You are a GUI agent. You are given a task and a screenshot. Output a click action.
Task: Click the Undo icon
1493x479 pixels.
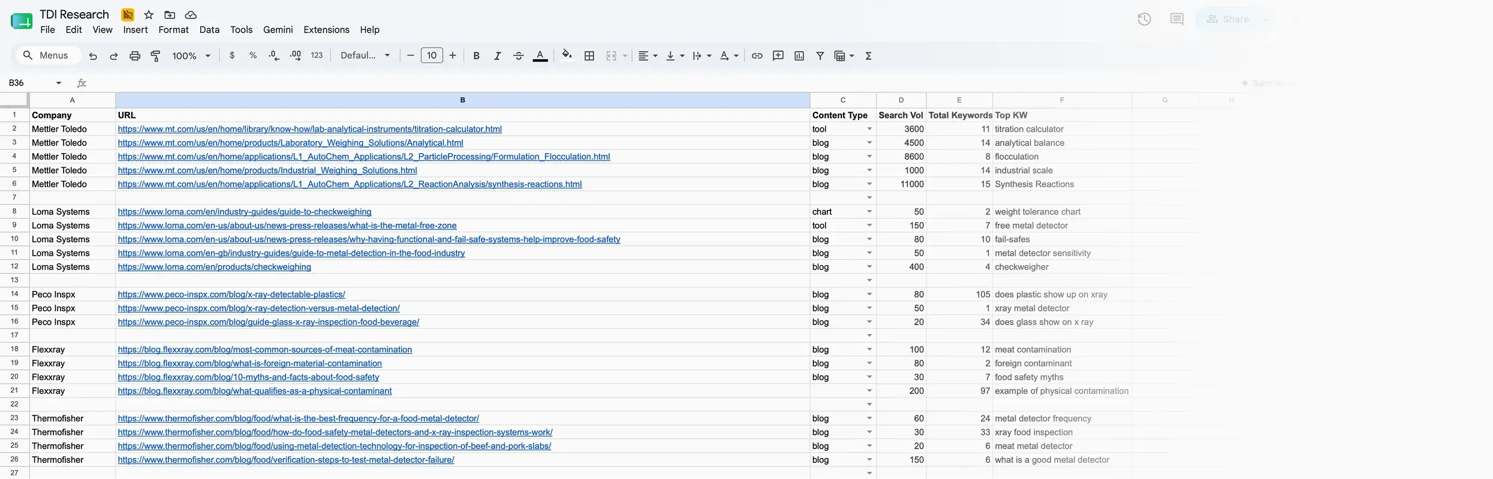93,56
